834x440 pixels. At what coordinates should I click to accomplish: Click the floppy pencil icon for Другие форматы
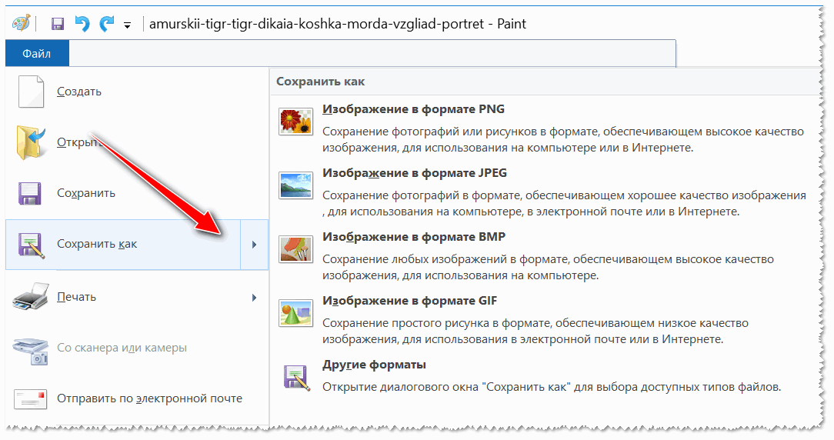[x=296, y=378]
